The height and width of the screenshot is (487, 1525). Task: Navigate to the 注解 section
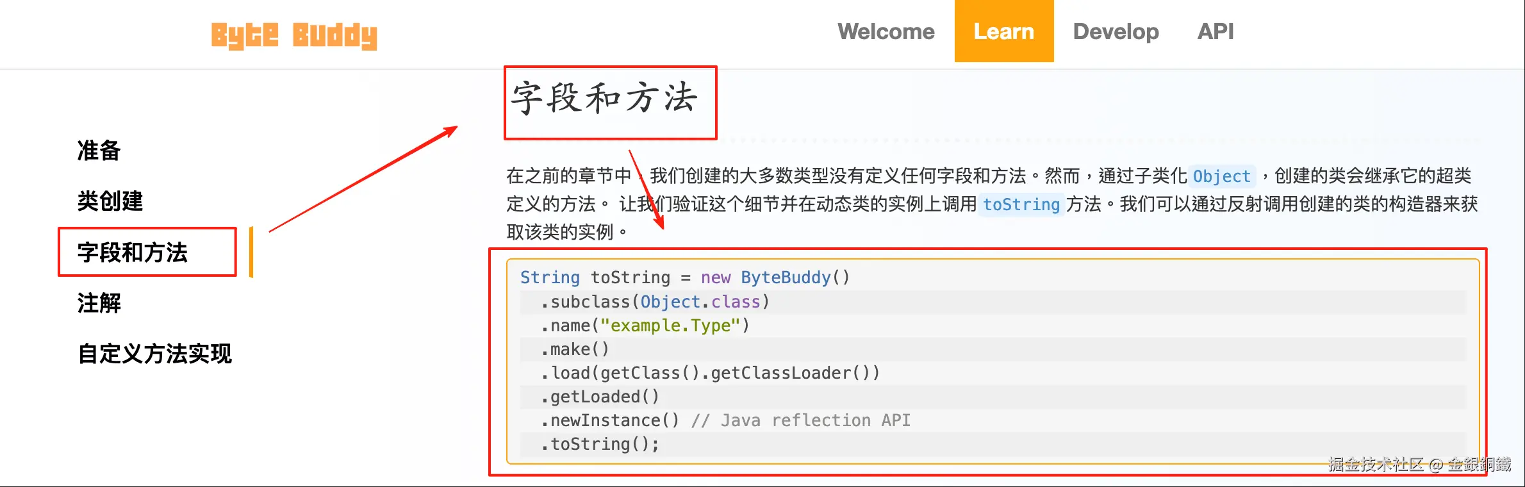click(99, 303)
